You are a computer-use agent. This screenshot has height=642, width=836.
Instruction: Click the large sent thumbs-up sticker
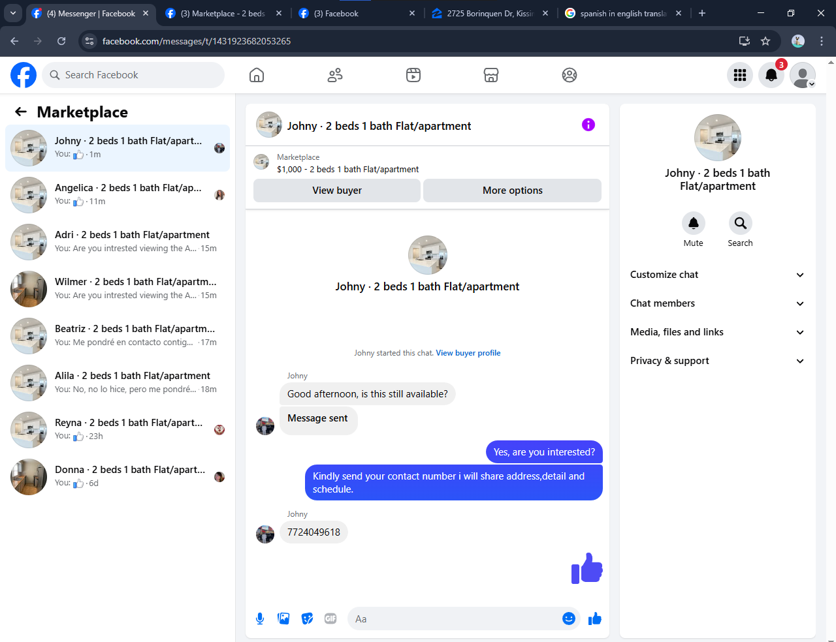tap(587, 568)
